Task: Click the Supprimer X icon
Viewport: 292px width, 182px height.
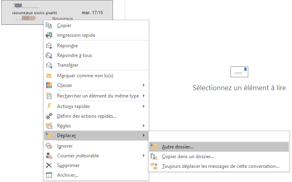Action: (49, 165)
